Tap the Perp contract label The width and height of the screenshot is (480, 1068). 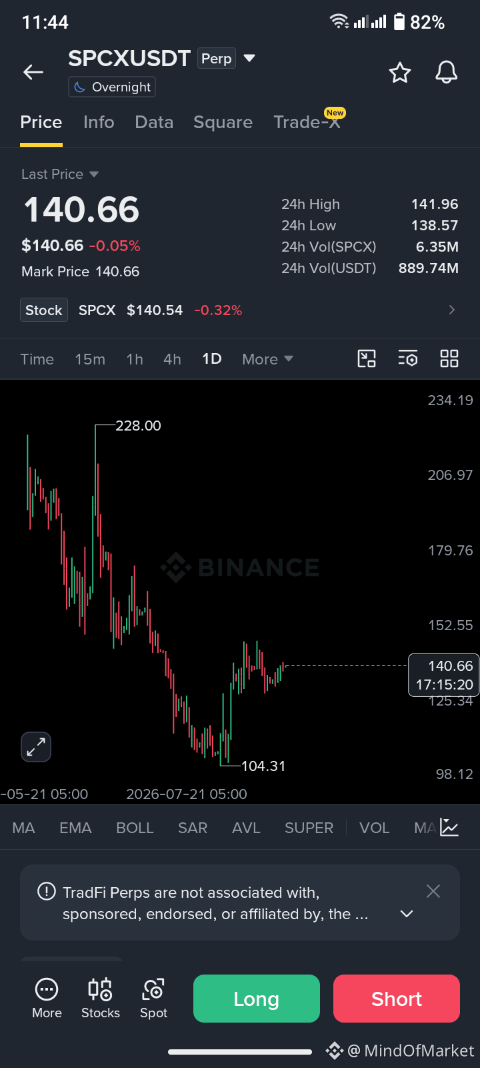[x=217, y=59]
